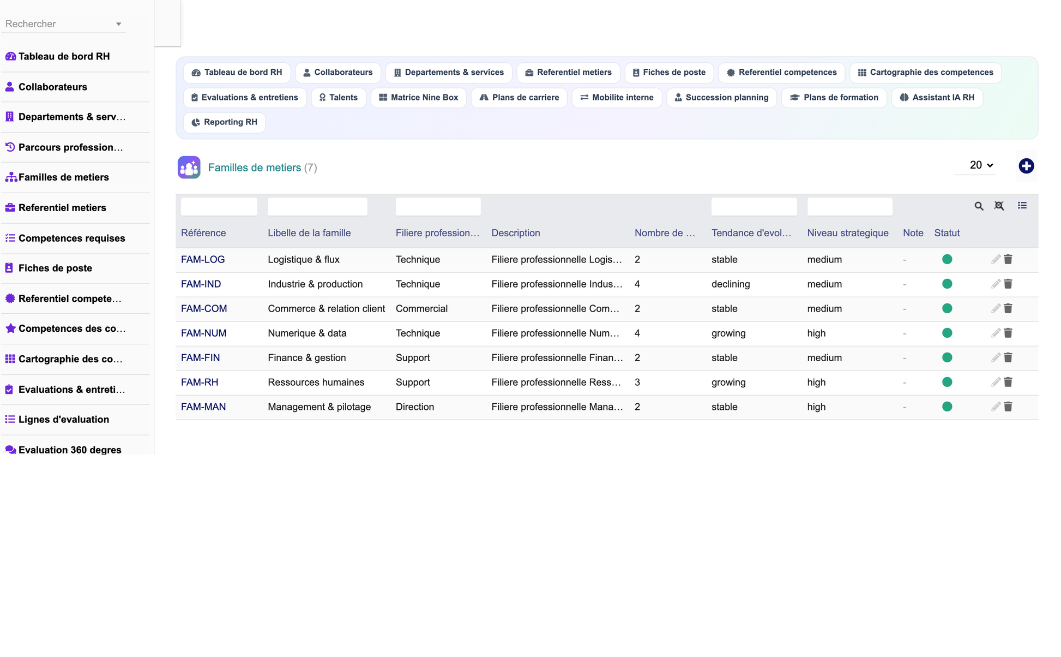Viewport: 1061px width, 657px height.
Task: Click the Tableau de bord RH sidebar gauge icon
Action: (10, 56)
